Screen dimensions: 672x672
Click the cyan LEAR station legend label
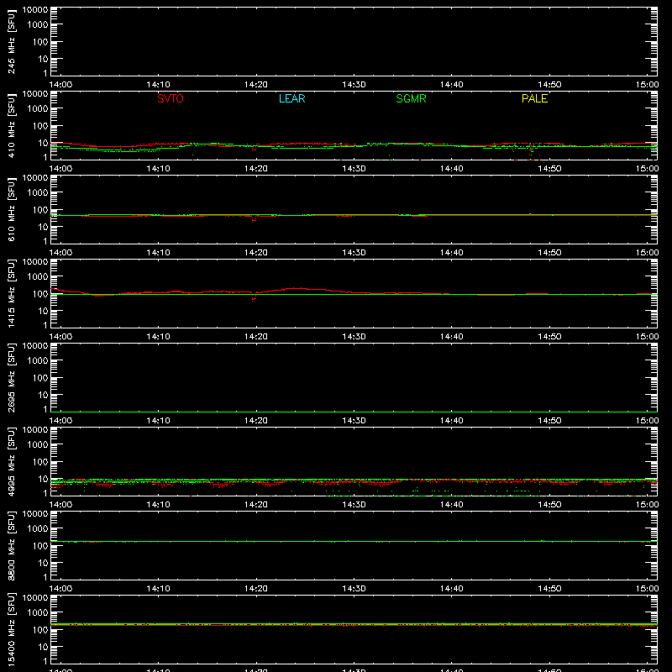pos(291,98)
